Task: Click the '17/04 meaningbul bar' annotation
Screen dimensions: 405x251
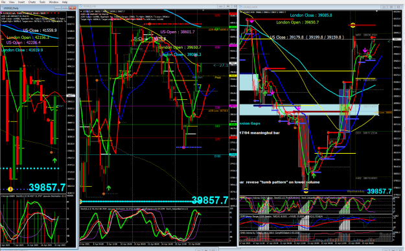Action: [x=260, y=133]
